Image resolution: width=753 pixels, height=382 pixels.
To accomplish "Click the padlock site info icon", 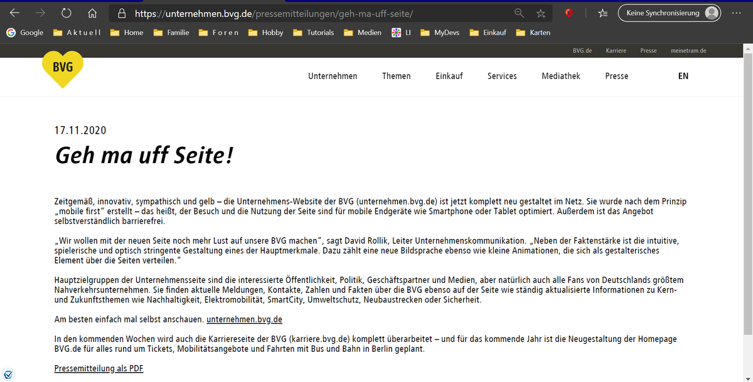I will click(x=122, y=13).
